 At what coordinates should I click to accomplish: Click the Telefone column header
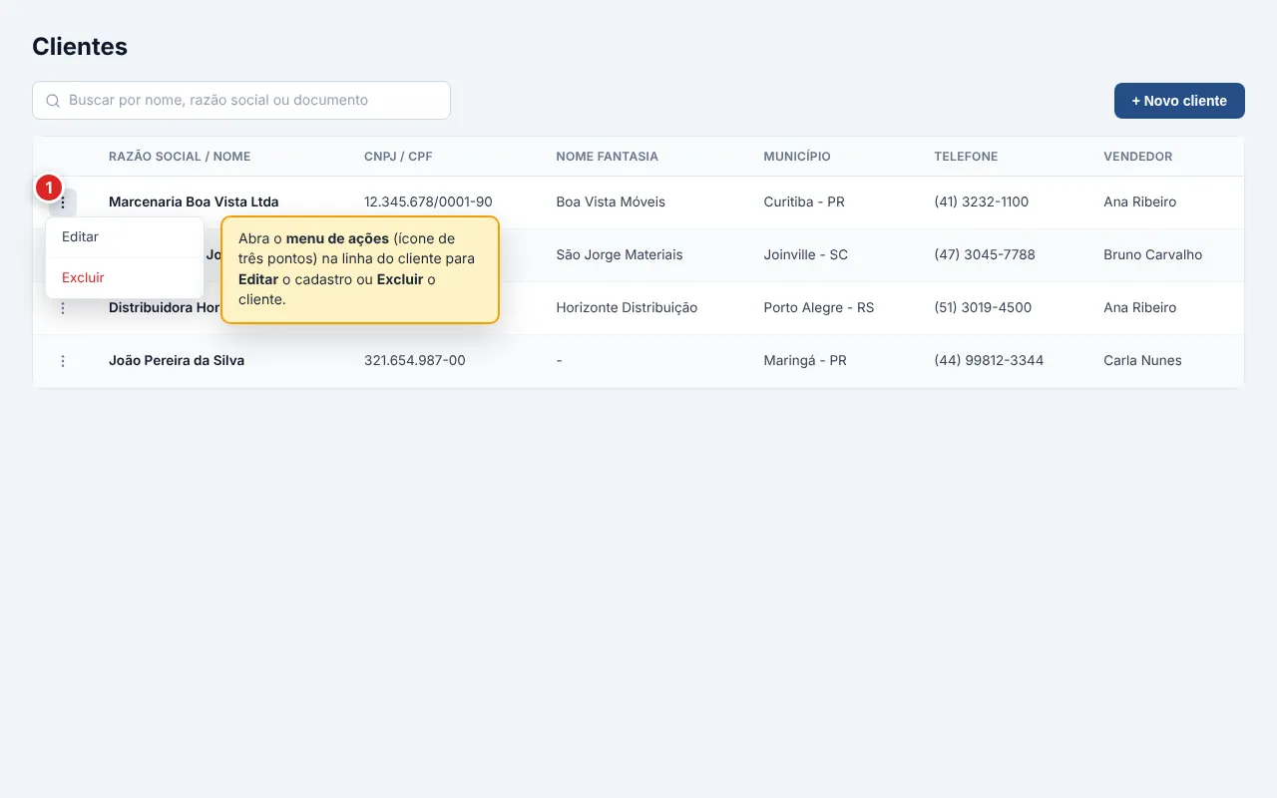966,157
